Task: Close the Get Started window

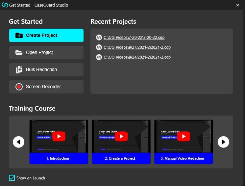Action: click(238, 5)
